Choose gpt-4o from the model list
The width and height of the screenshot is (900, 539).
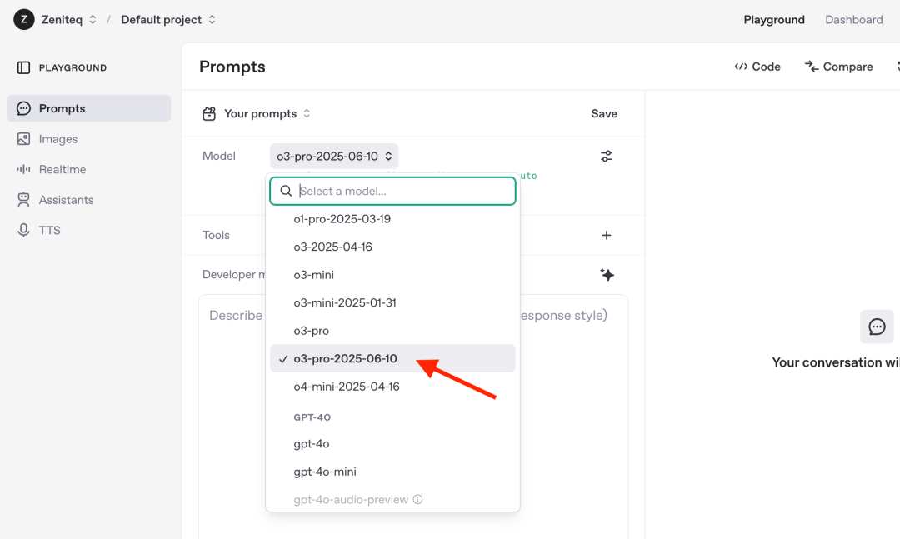pyautogui.click(x=392, y=444)
